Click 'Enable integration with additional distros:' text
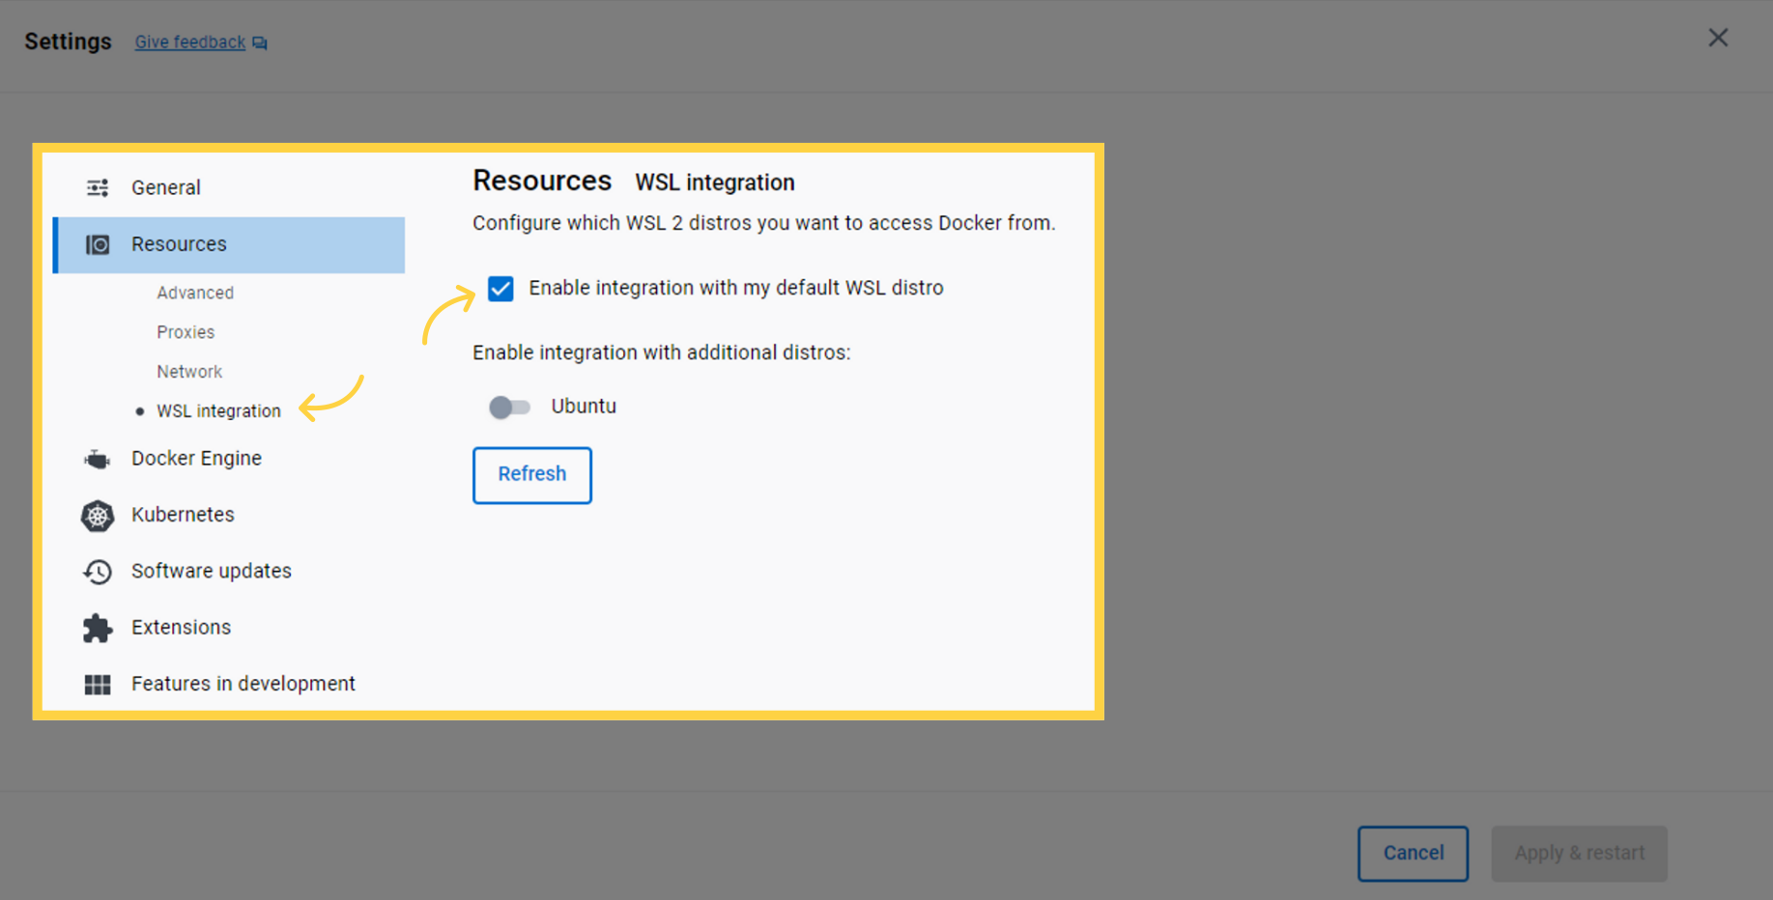This screenshot has width=1773, height=900. [662, 352]
